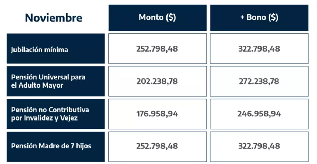This screenshot has height=164, width=317.
Task: Select Monto cell of Pensión no Contributiva row
Action: click(x=157, y=114)
